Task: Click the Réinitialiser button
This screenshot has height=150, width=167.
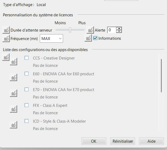Action: pyautogui.click(x=122, y=141)
